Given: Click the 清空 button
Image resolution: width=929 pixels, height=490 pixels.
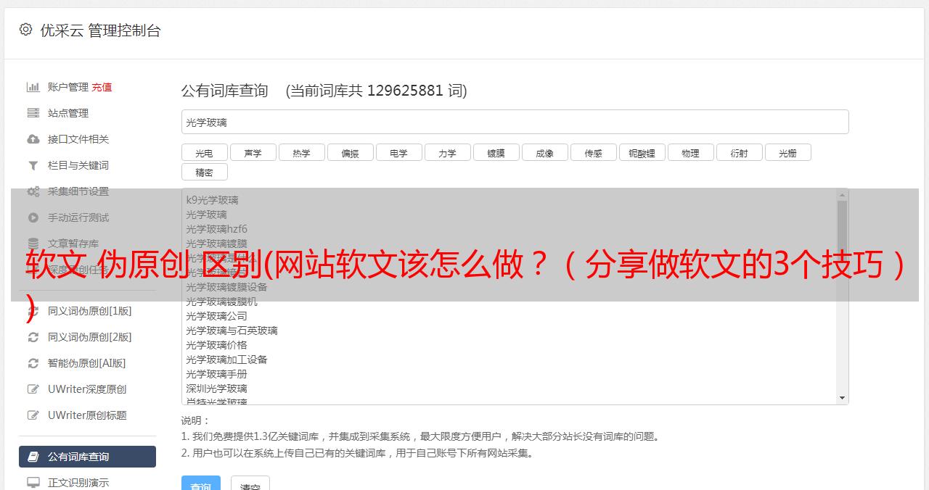Looking at the screenshot, I should pos(250,483).
